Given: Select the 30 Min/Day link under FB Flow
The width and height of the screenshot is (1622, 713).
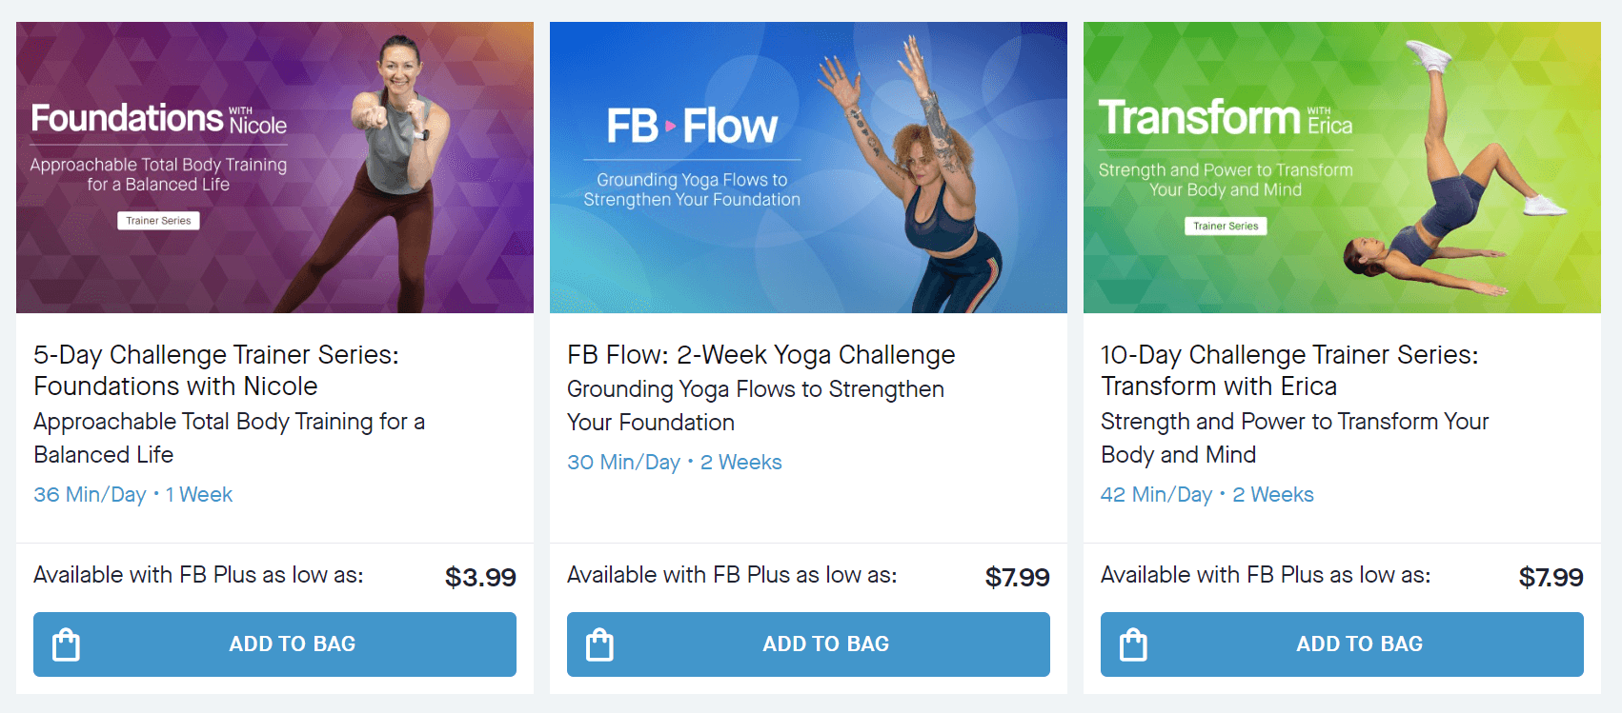Looking at the screenshot, I should point(624,462).
